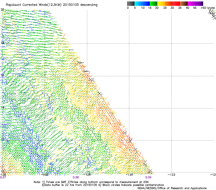The height and width of the screenshot is (190, 216).
Task: Click the longitude label '-126'
Action: tap(129, 175)
